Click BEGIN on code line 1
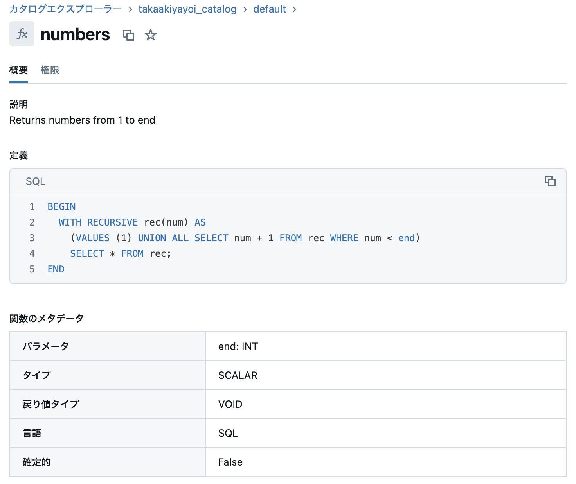Screen dimensions: 576x484 62,207
